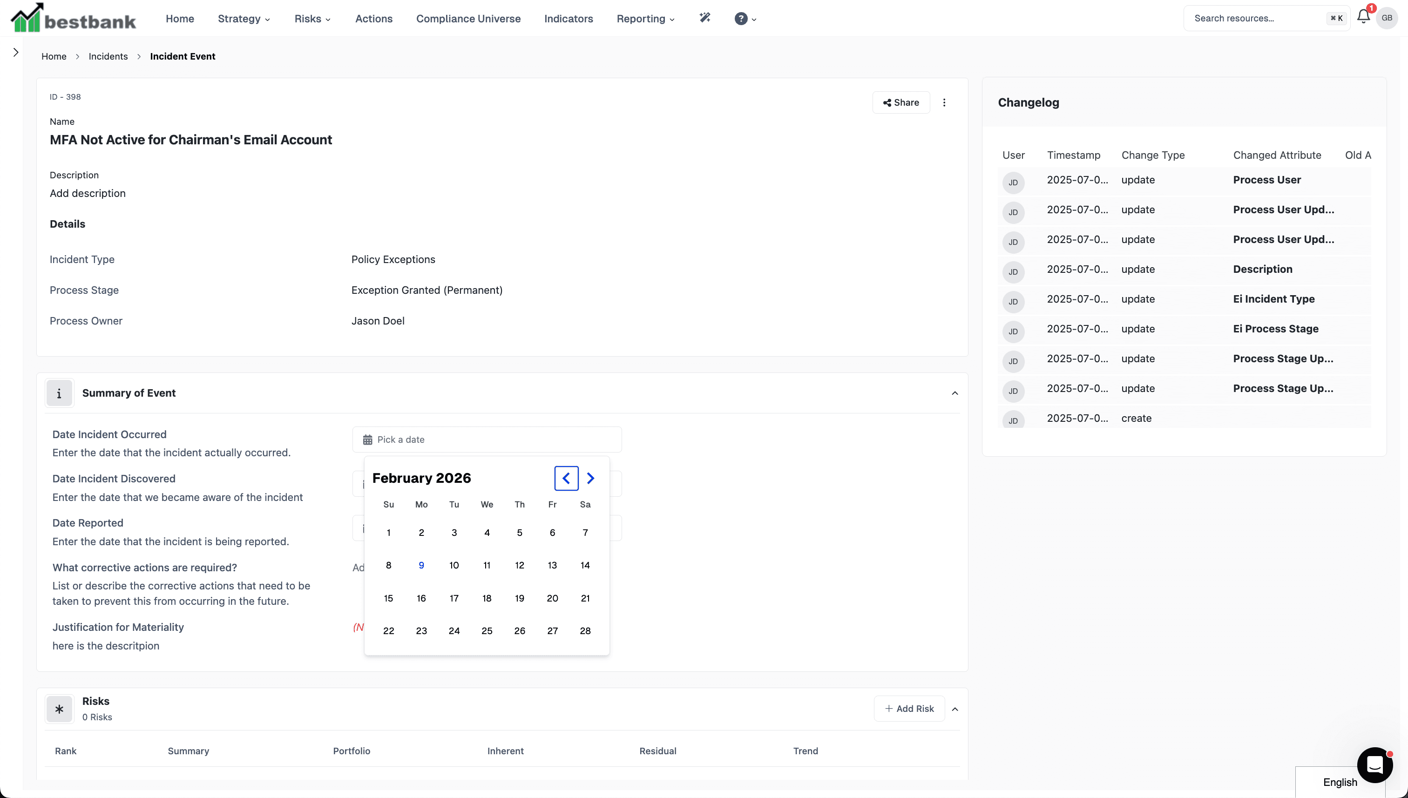Screen dimensions: 1408x798
Task: Open the Strategy dropdown menu
Action: (x=244, y=19)
